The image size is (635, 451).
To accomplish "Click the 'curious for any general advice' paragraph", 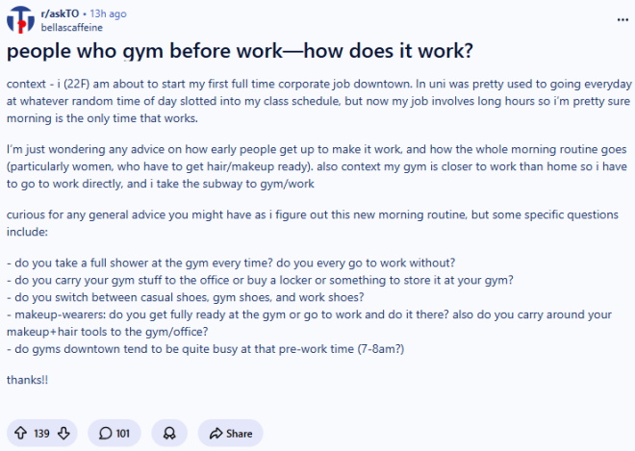I will click(x=313, y=223).
